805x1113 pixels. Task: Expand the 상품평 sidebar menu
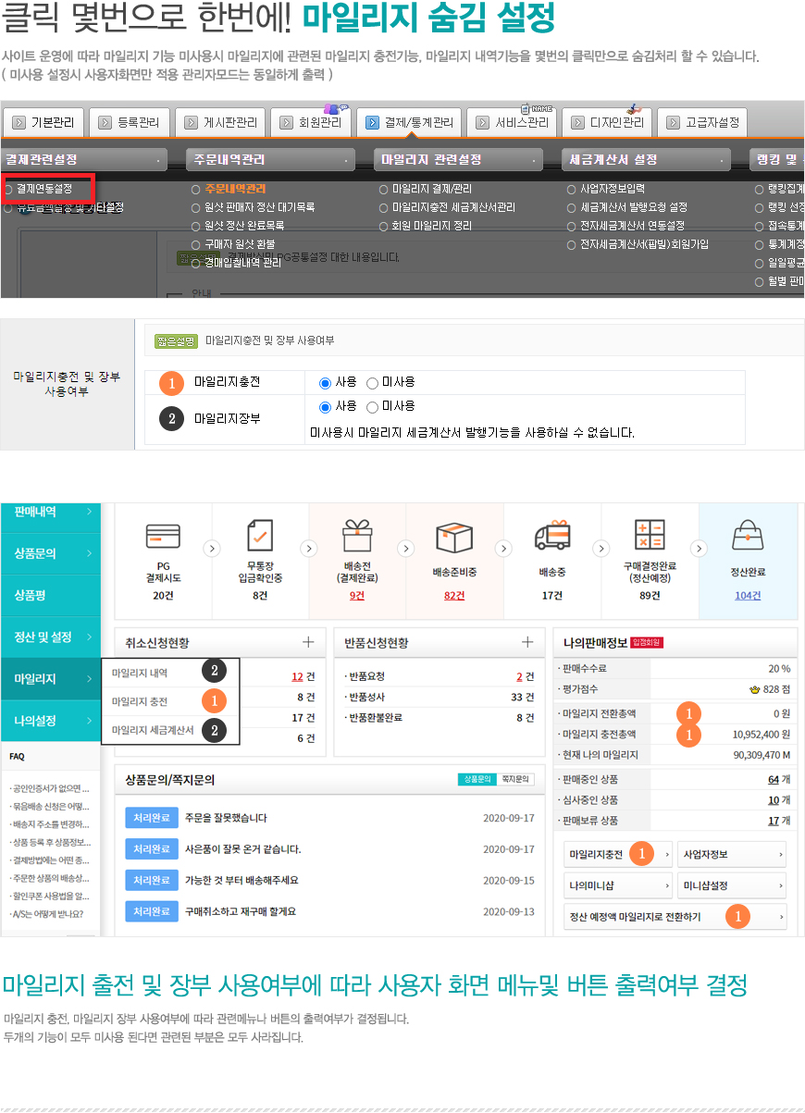[x=50, y=595]
